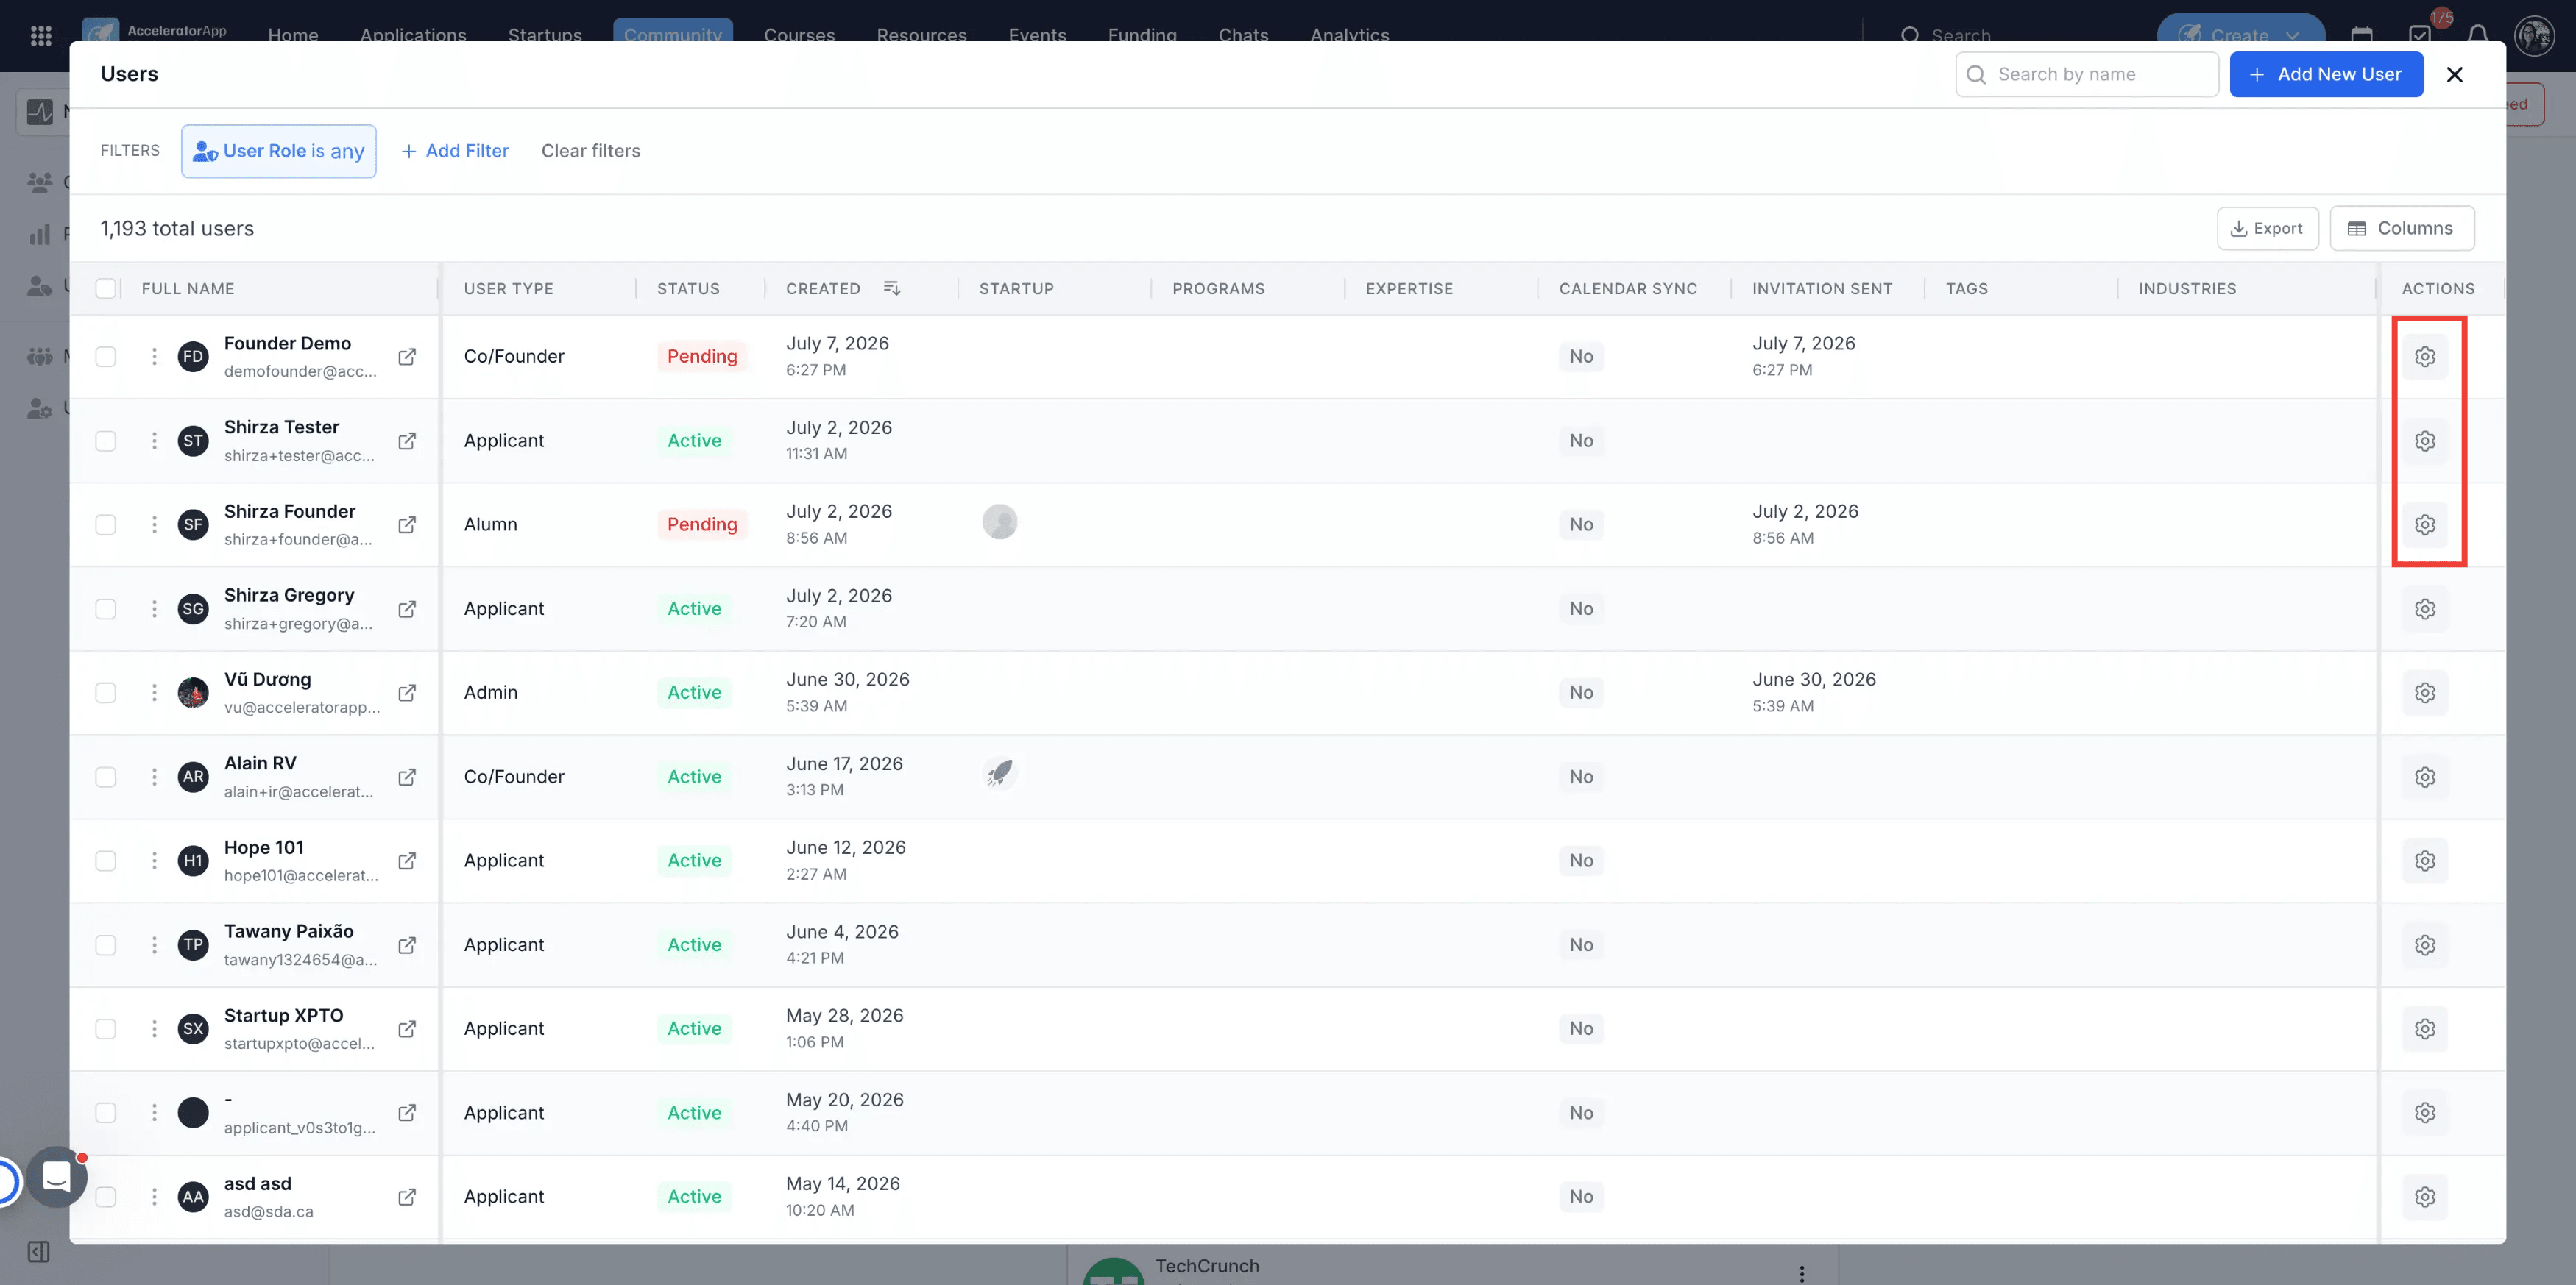Toggle the select-all users checkbox
Image resolution: width=2576 pixels, height=1285 pixels.
105,288
